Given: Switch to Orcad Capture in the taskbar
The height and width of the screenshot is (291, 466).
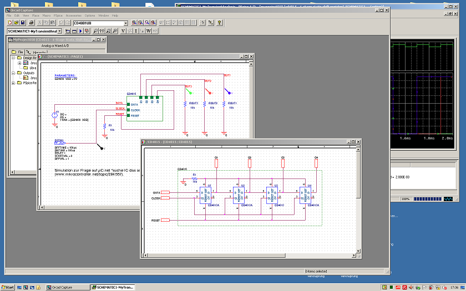Looking at the screenshot, I should click(68, 288).
